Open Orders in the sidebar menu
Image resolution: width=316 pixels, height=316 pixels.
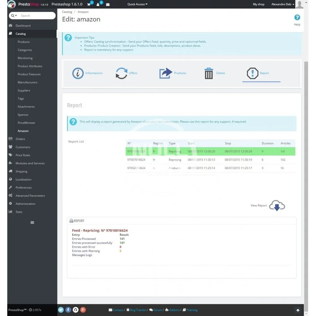click(20, 139)
